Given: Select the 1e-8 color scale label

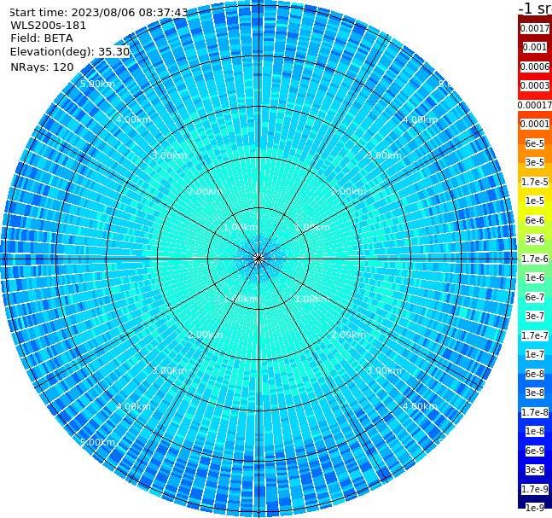Looking at the screenshot, I should (535, 431).
